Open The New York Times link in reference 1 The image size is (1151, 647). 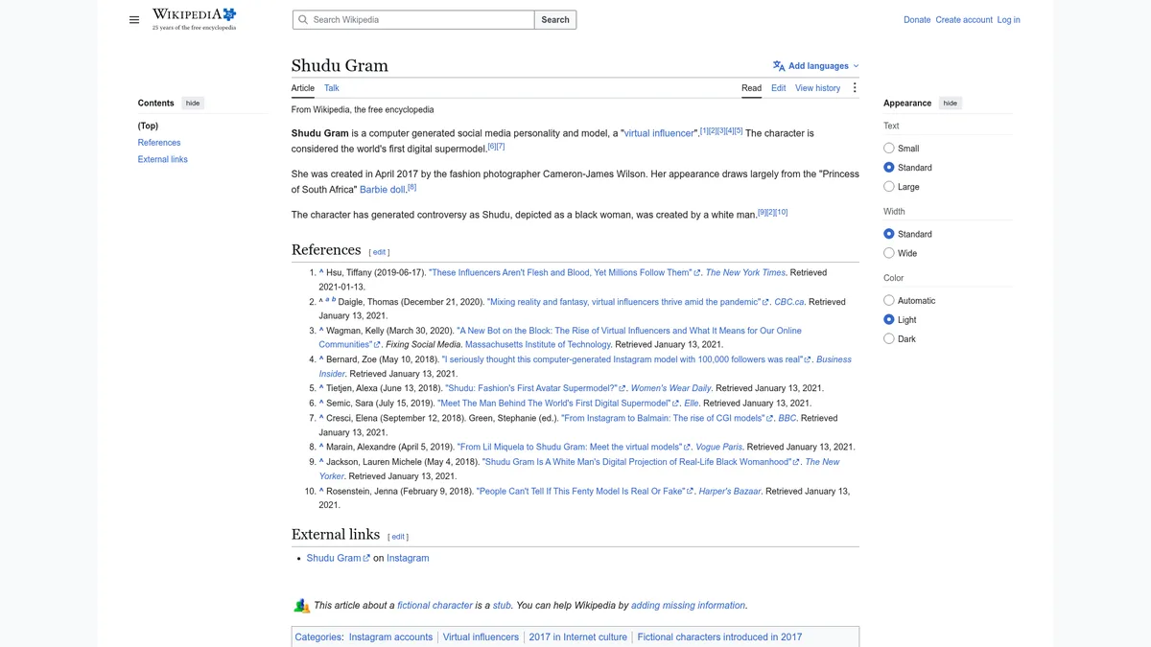click(x=745, y=273)
